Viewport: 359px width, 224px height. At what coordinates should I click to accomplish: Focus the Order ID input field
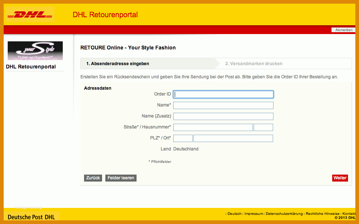[223, 94]
